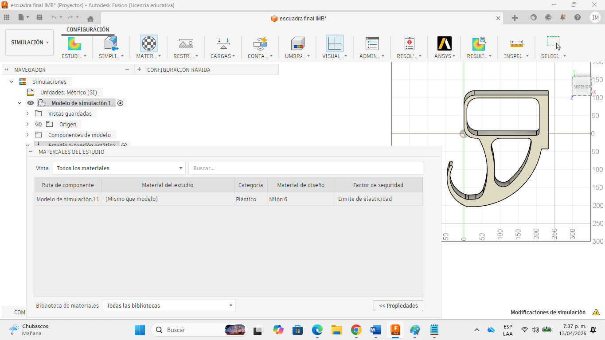Image resolution: width=605 pixels, height=340 pixels.
Task: Launch the ANSYS tool icon
Action: 444,43
